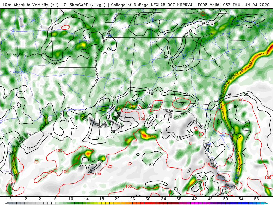Screen dimensions: 273x205
Task: Click the colorbar tick label "6"
Action: [55, 199]
